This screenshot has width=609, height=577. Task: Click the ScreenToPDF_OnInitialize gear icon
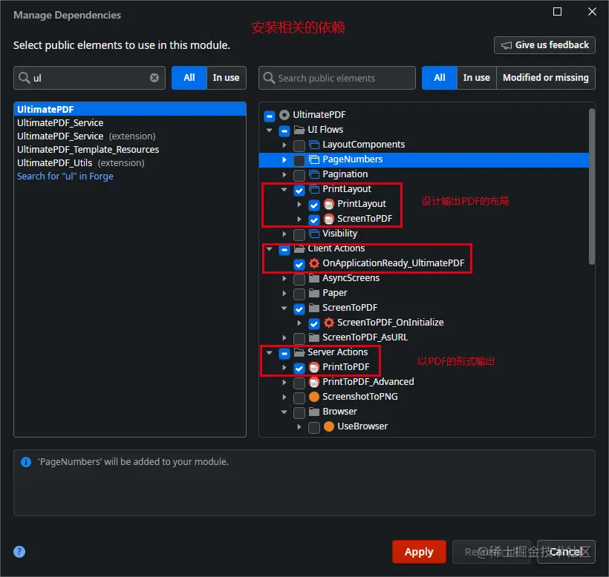(329, 323)
